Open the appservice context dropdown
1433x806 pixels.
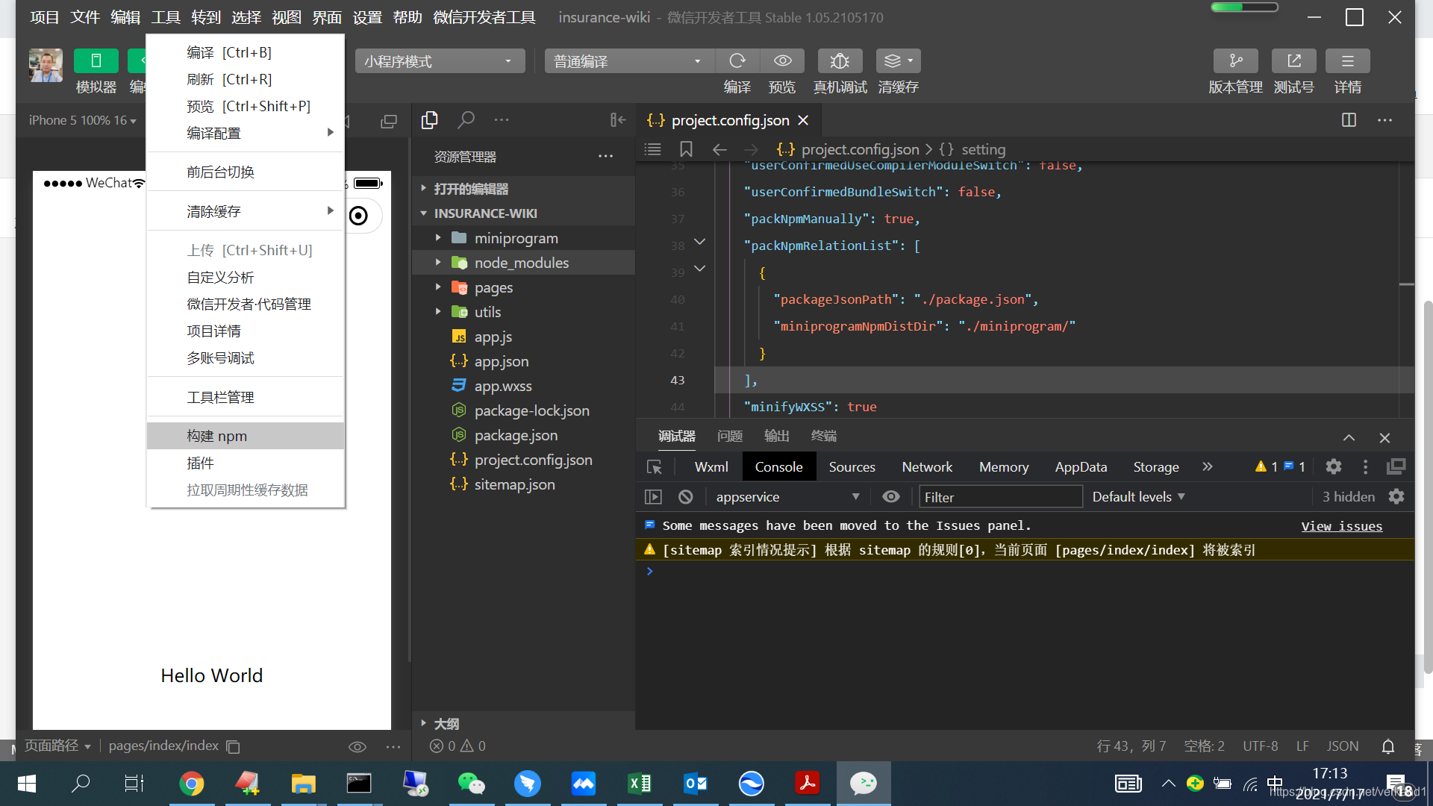788,497
